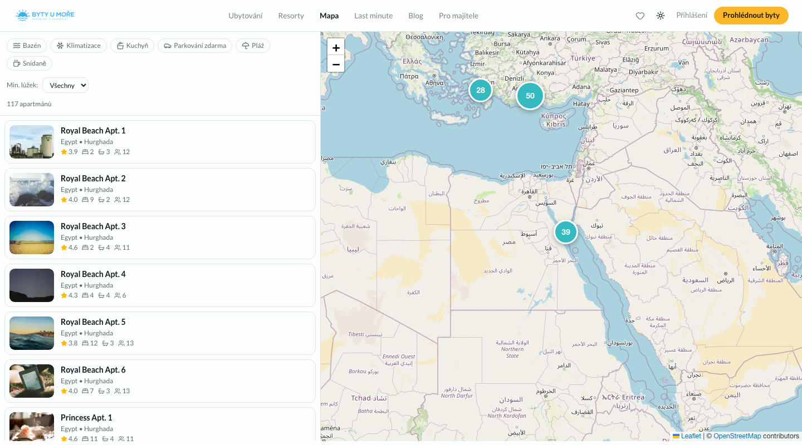802x445 pixels.
Task: Toggle the Klimatizace filter
Action: (79, 46)
